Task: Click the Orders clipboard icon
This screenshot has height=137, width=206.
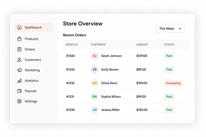Action: tap(19, 49)
